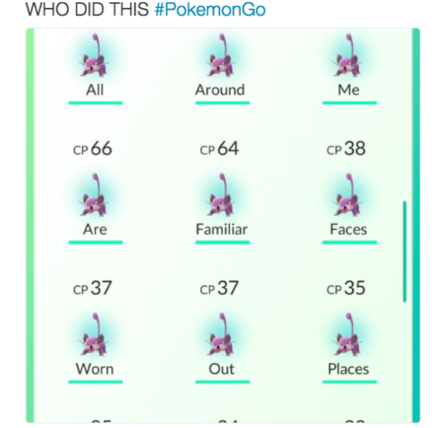Click the name text "Faces"
This screenshot has width=445, height=428.
(x=348, y=229)
